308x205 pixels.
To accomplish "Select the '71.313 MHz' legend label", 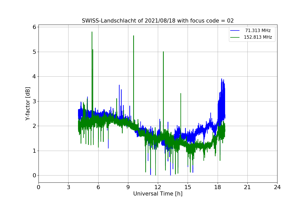I will coord(258,30).
